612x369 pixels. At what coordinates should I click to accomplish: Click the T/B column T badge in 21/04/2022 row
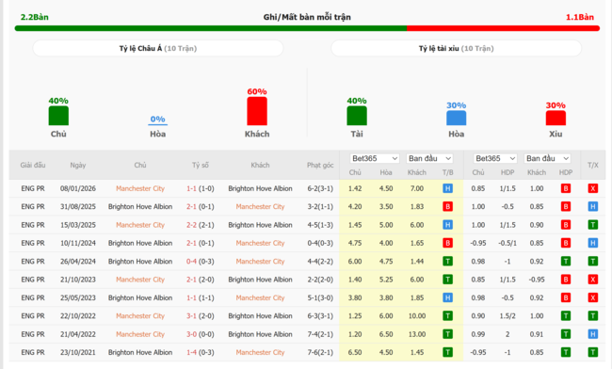[x=447, y=334]
